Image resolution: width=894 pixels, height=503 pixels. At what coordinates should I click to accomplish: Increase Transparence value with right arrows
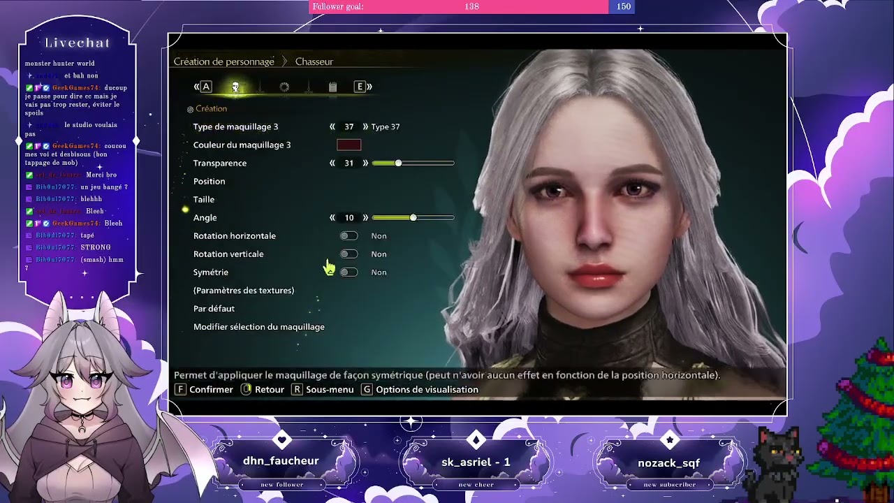pos(365,163)
